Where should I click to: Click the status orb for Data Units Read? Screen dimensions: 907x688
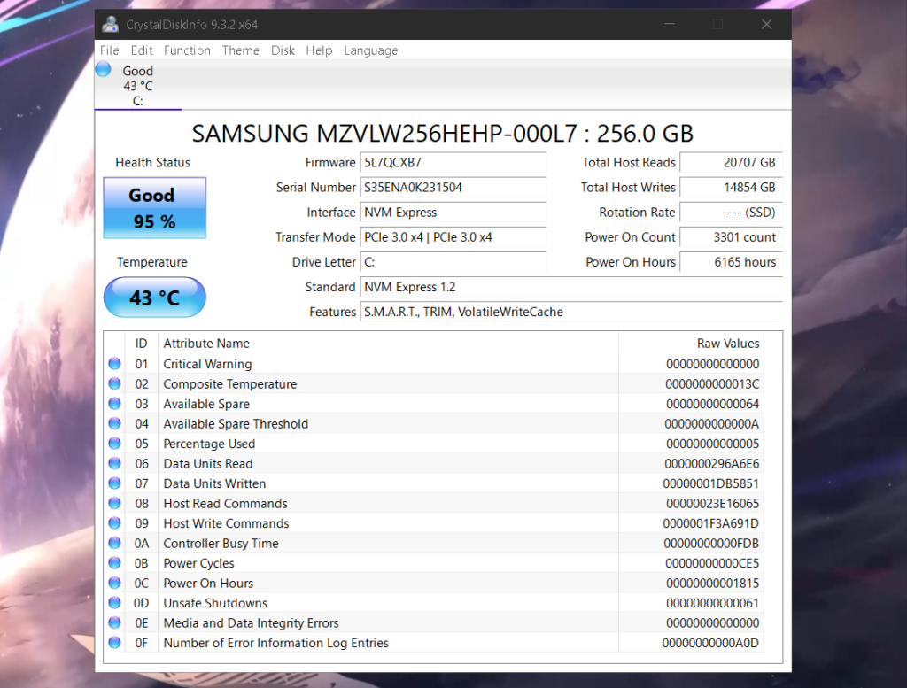114,463
